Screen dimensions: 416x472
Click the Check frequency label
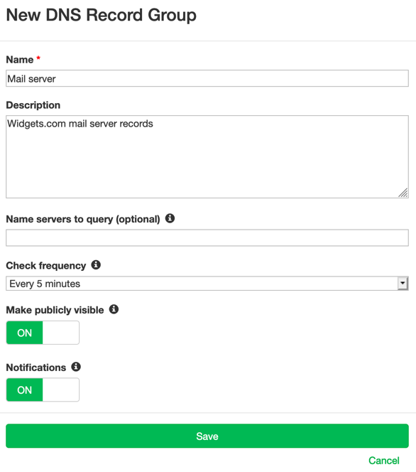[x=46, y=266]
